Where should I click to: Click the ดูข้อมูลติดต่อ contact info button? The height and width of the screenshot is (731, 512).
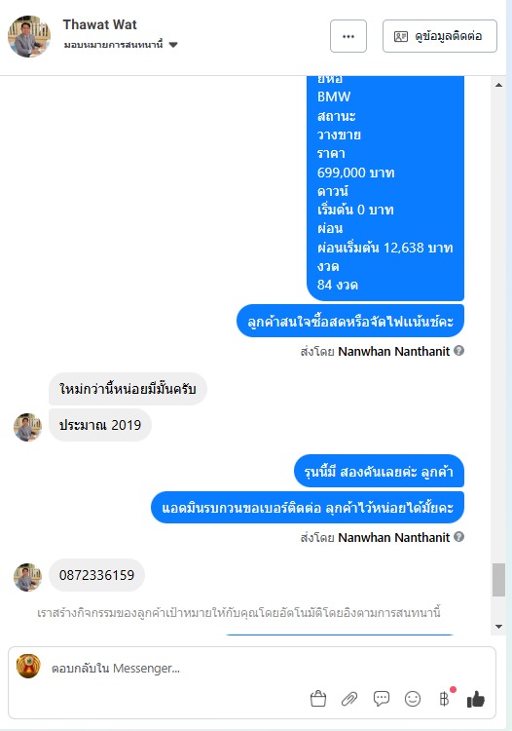coord(440,36)
